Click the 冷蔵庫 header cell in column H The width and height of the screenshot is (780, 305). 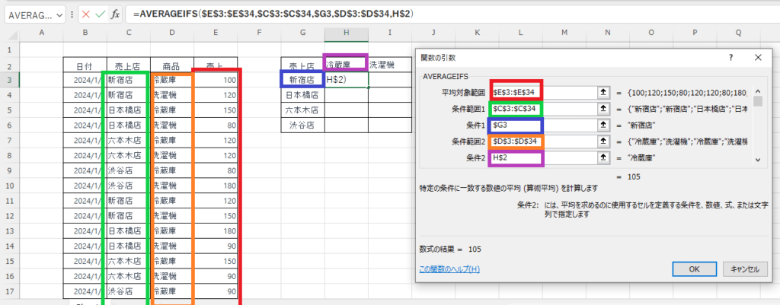coord(347,65)
